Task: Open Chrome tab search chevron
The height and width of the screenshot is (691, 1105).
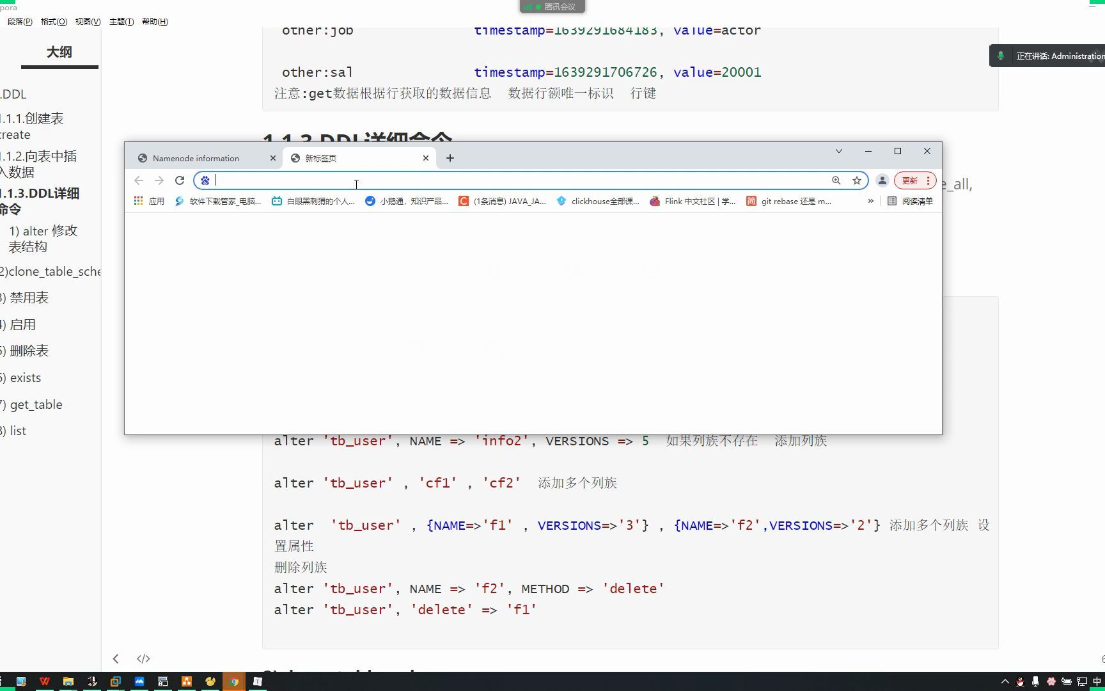Action: click(839, 151)
